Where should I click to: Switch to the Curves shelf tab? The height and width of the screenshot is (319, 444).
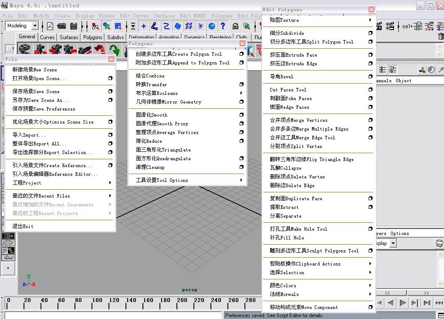(47, 37)
